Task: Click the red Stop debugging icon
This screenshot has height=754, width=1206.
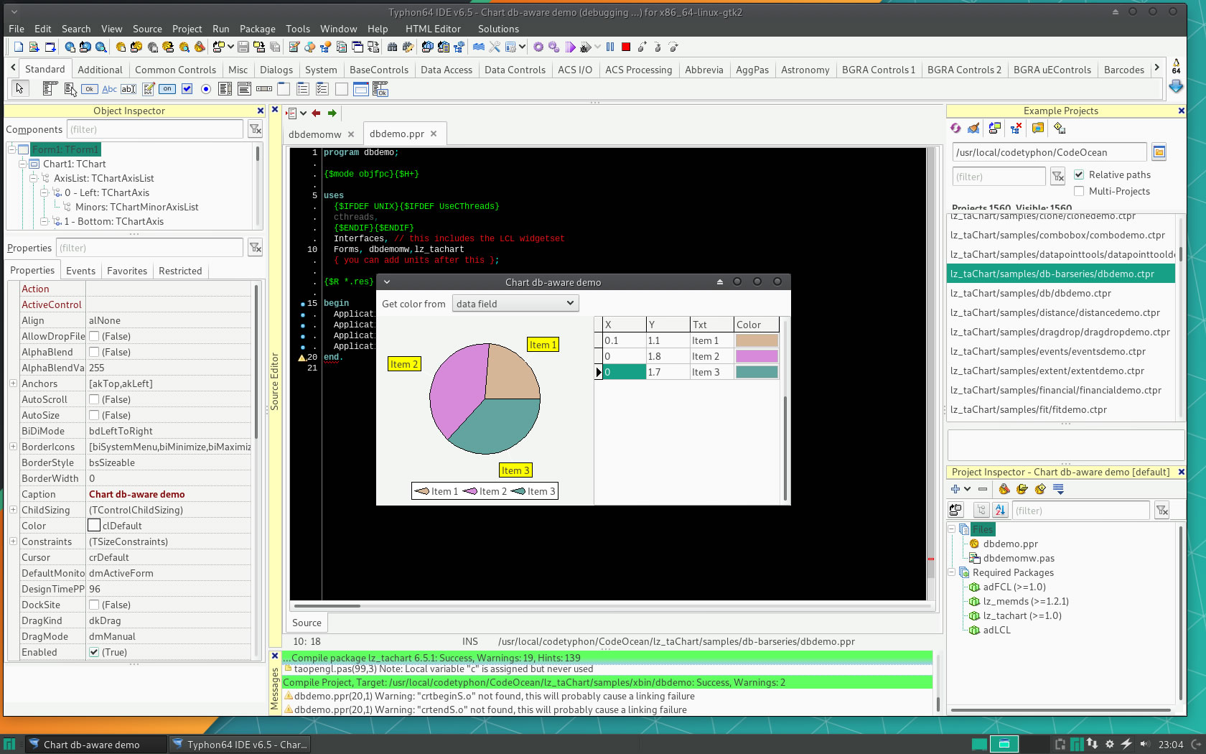Action: tap(626, 47)
